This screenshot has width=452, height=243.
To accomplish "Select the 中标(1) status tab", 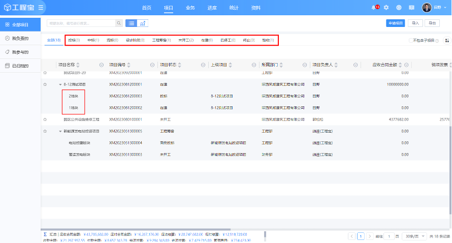I will click(93, 40).
